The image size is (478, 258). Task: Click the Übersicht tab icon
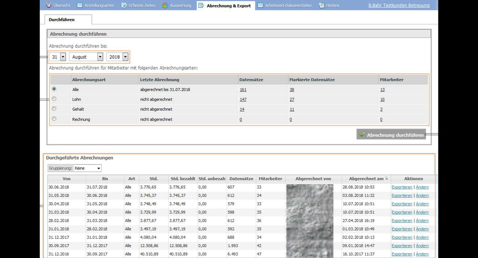click(48, 5)
